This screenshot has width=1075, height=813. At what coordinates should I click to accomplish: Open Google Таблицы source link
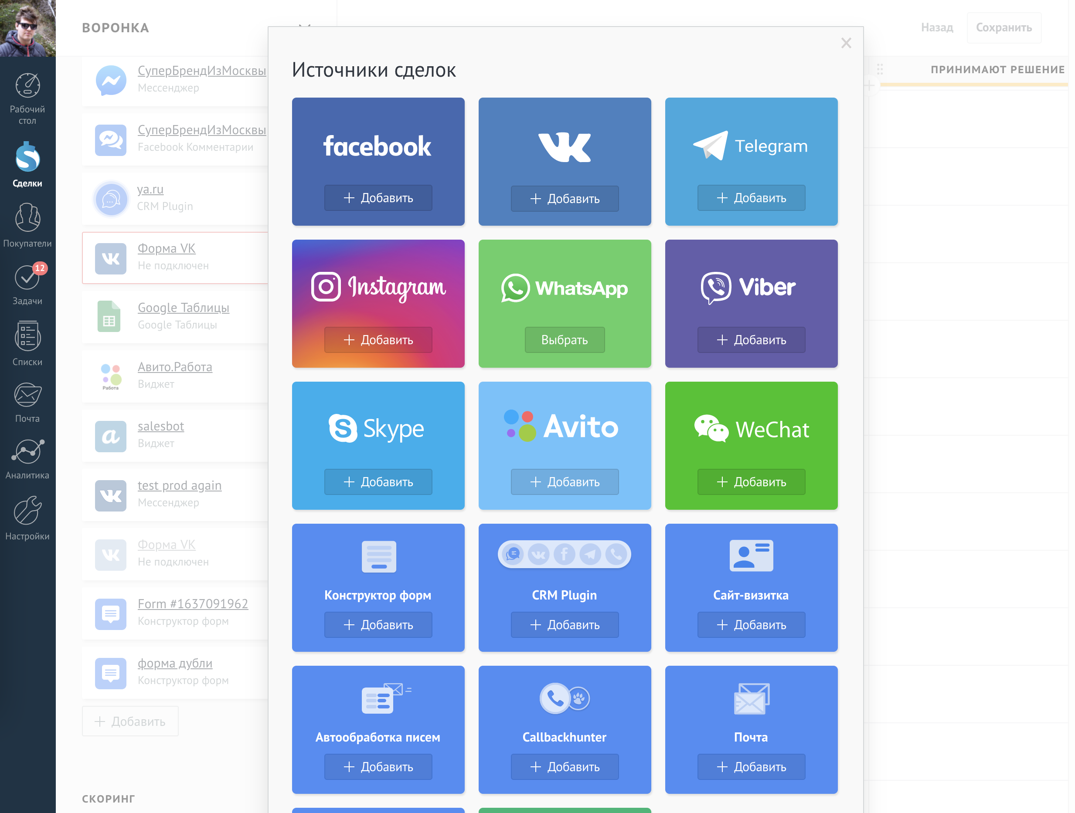coord(183,308)
